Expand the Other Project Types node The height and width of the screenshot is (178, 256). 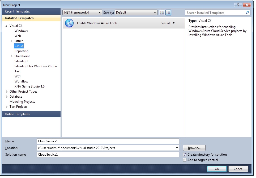click(x=7, y=92)
